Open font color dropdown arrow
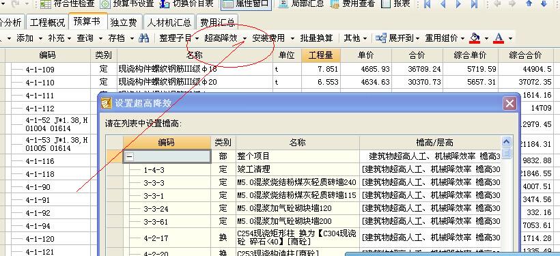This screenshot has width=560, height=256. [510, 38]
